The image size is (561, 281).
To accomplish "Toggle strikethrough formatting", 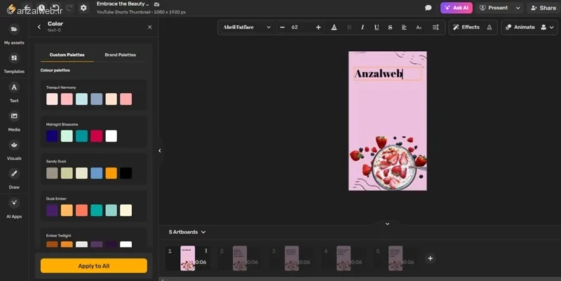I will pyautogui.click(x=390, y=27).
